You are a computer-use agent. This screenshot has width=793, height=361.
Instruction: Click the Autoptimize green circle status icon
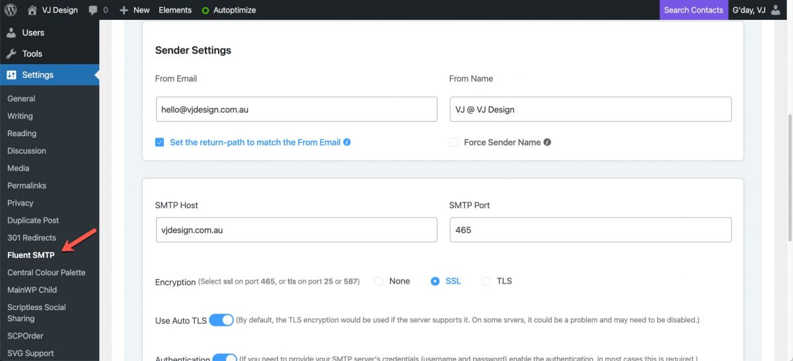(205, 11)
